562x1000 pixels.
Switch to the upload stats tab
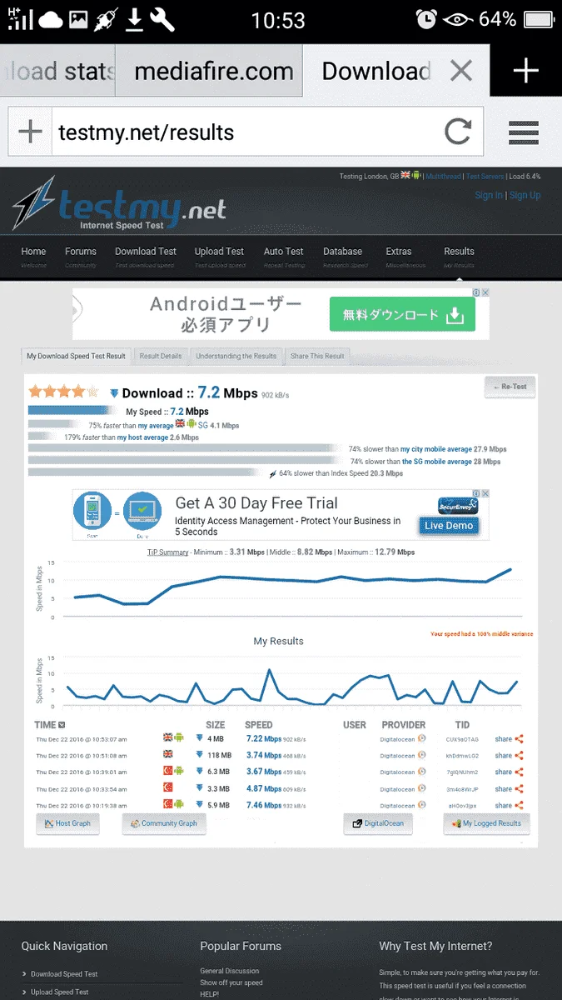pyautogui.click(x=57, y=71)
